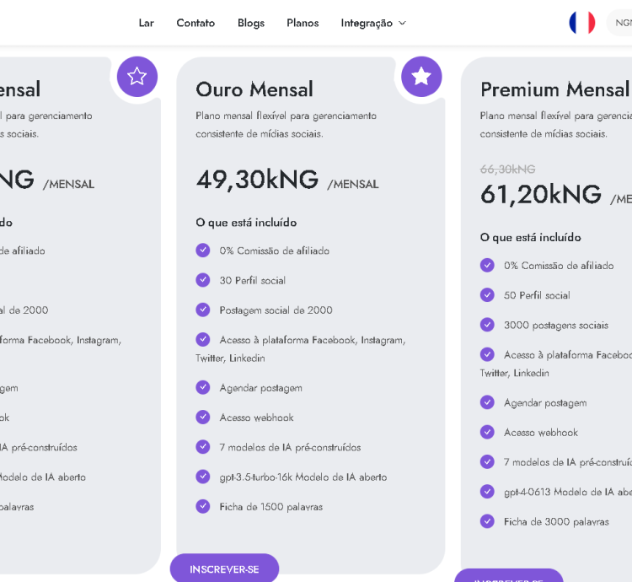The image size is (632, 582).
Task: Open the Blogs page from navigation
Action: tap(251, 23)
